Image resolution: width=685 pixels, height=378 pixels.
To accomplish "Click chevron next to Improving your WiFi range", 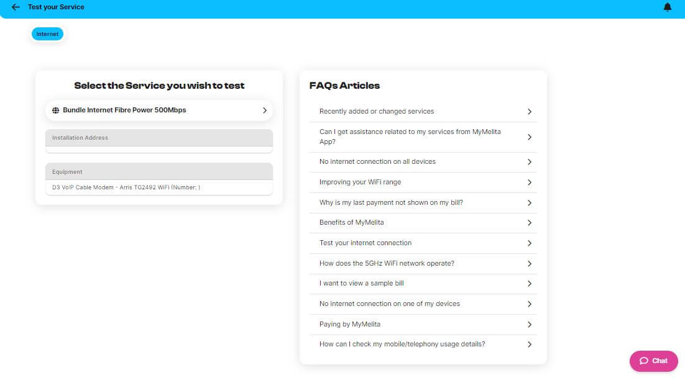I will (x=529, y=182).
